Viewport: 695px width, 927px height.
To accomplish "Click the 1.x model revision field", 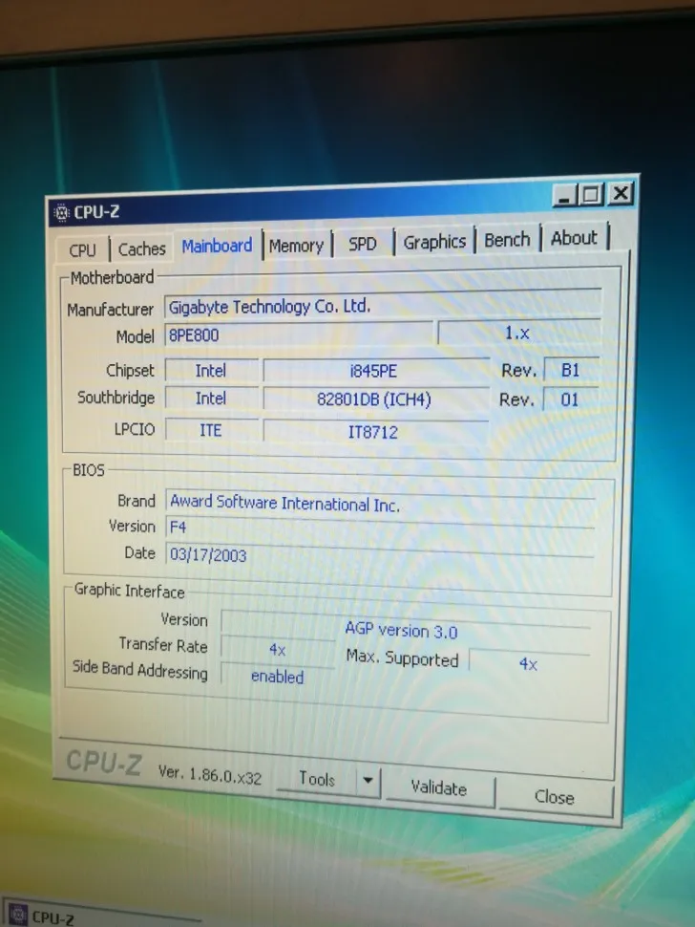I will [519, 333].
